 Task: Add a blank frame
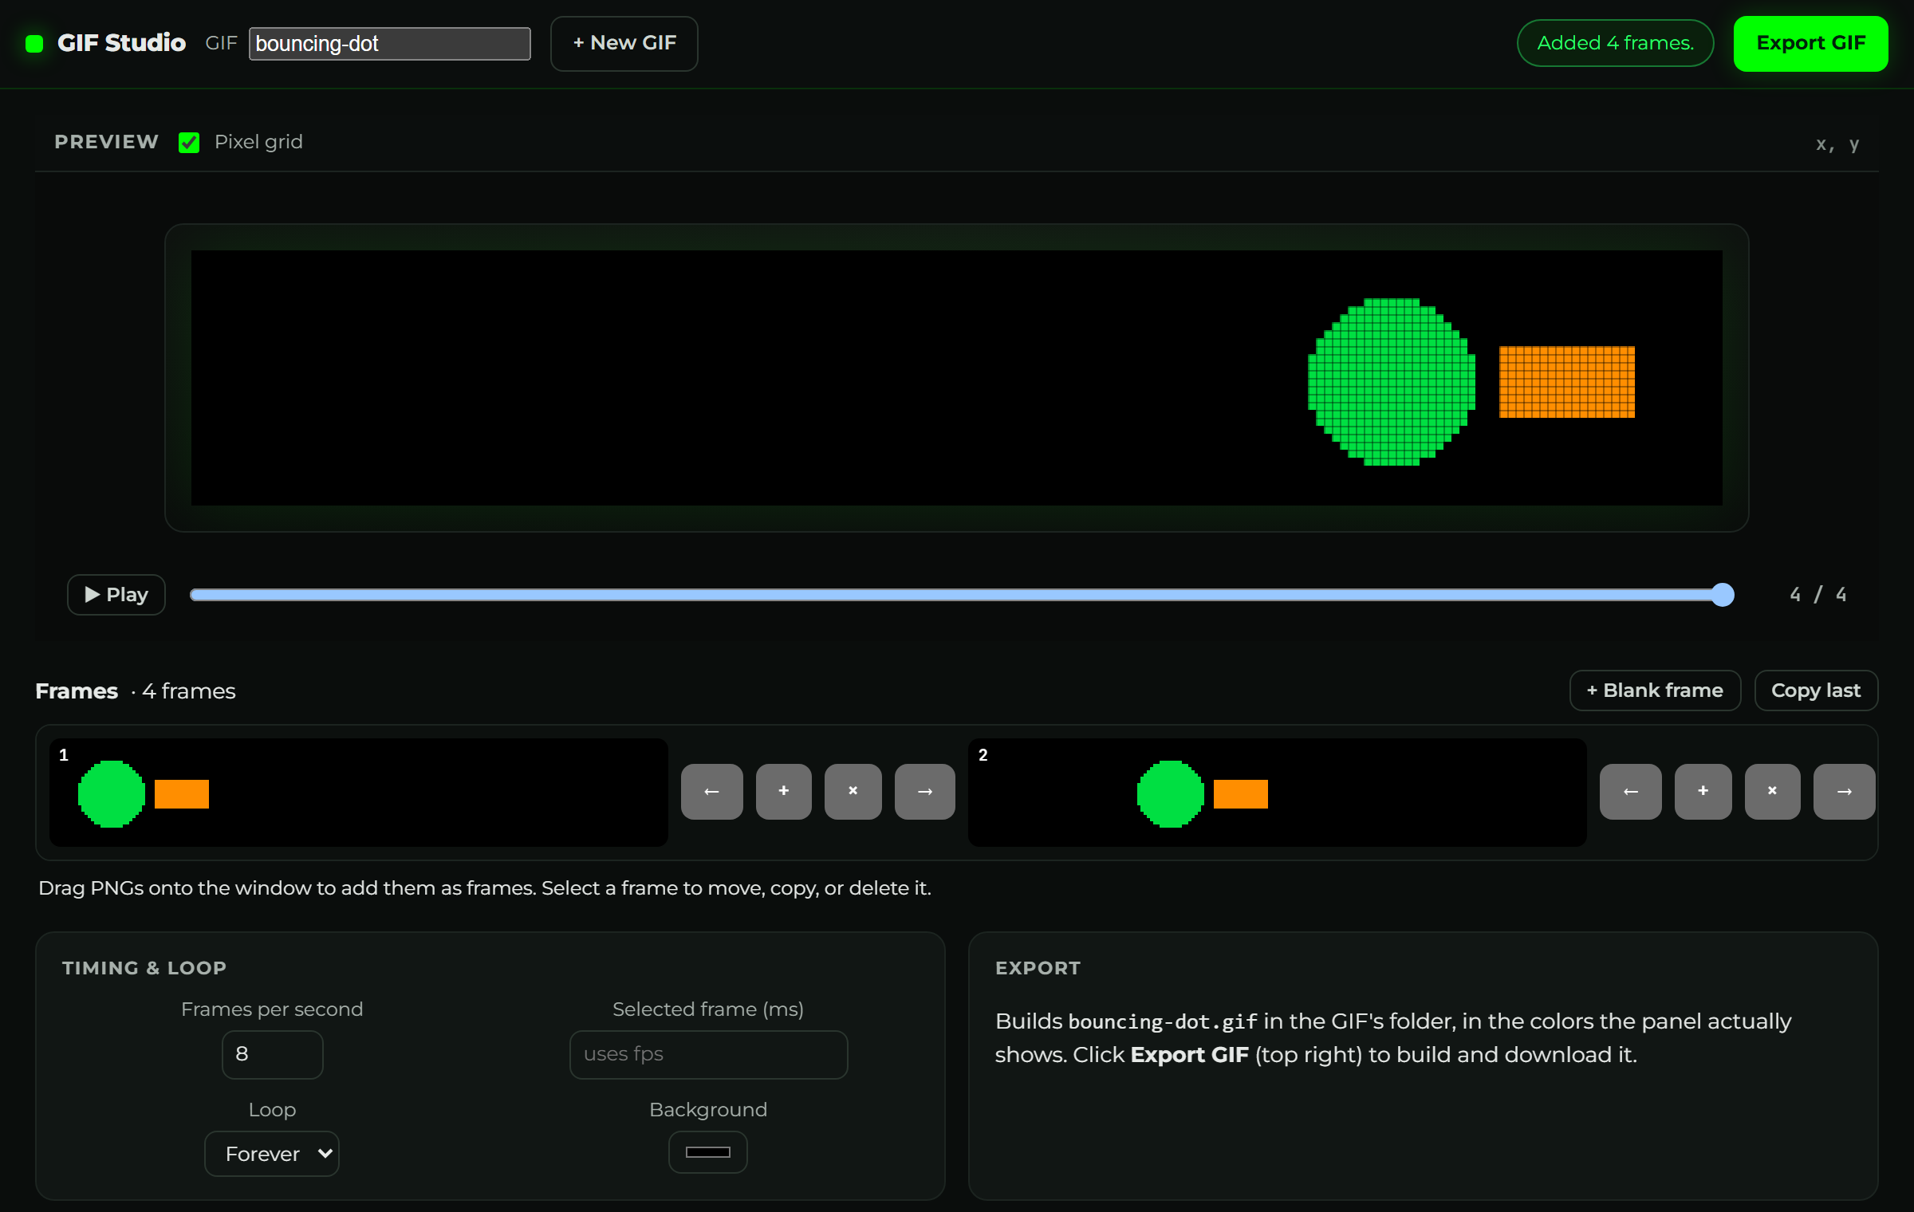click(x=1655, y=690)
